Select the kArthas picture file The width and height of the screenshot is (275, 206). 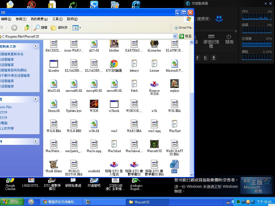(x=114, y=44)
